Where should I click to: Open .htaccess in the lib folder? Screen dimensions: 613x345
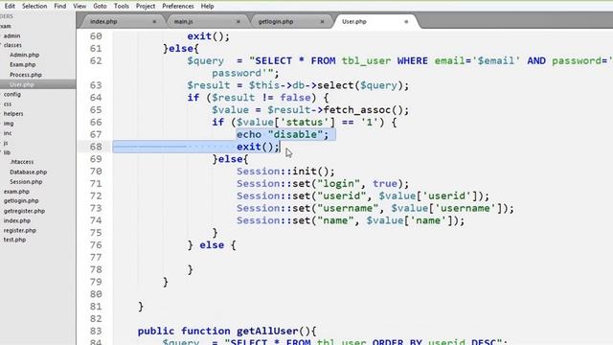pos(21,162)
